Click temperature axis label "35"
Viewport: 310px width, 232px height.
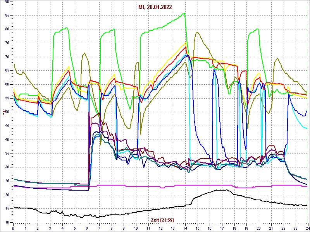(x=7, y=154)
